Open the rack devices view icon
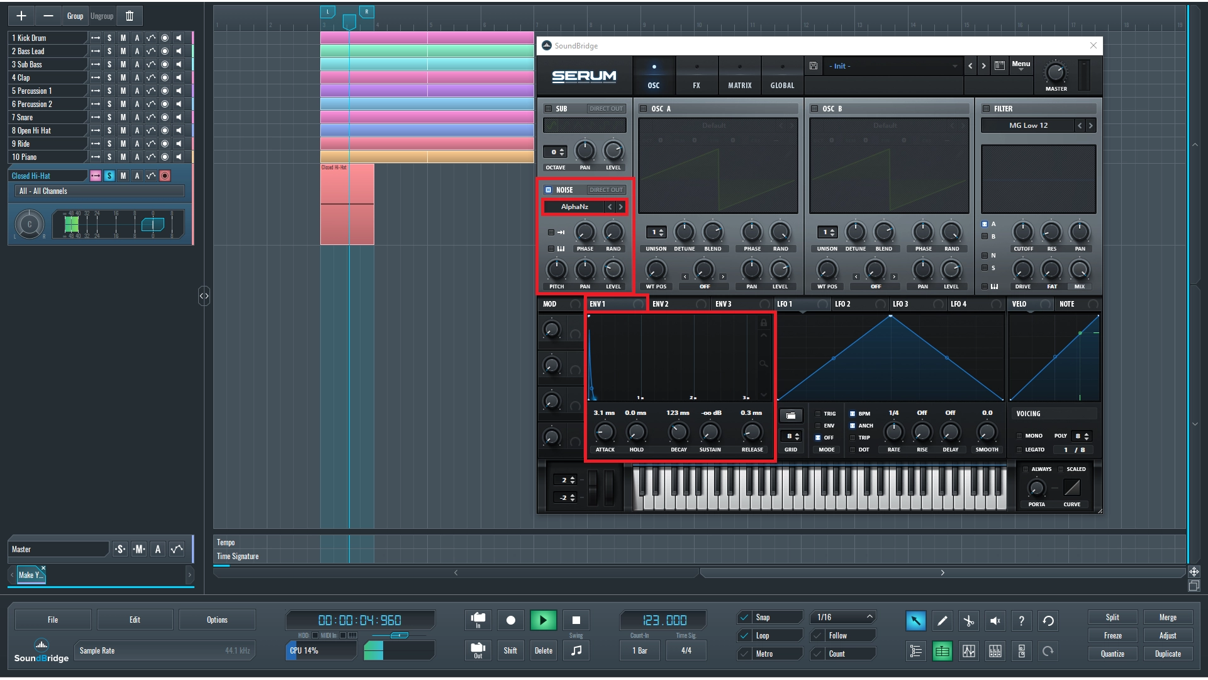 point(1022,651)
